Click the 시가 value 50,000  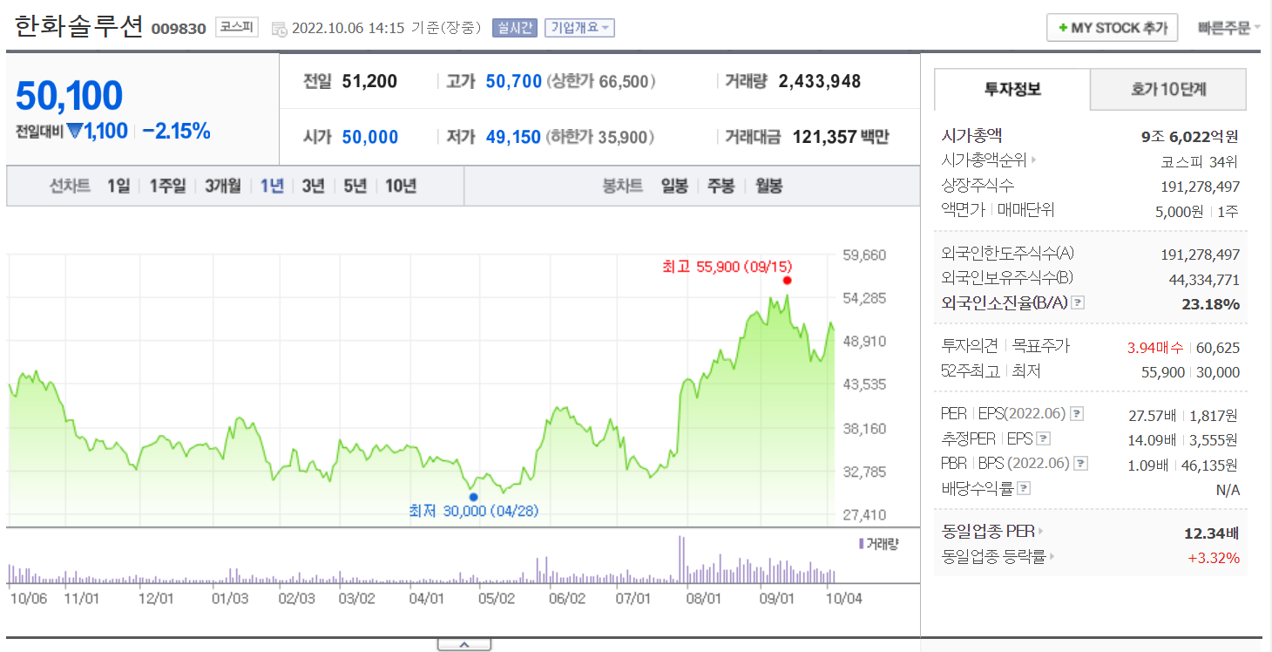(x=369, y=137)
